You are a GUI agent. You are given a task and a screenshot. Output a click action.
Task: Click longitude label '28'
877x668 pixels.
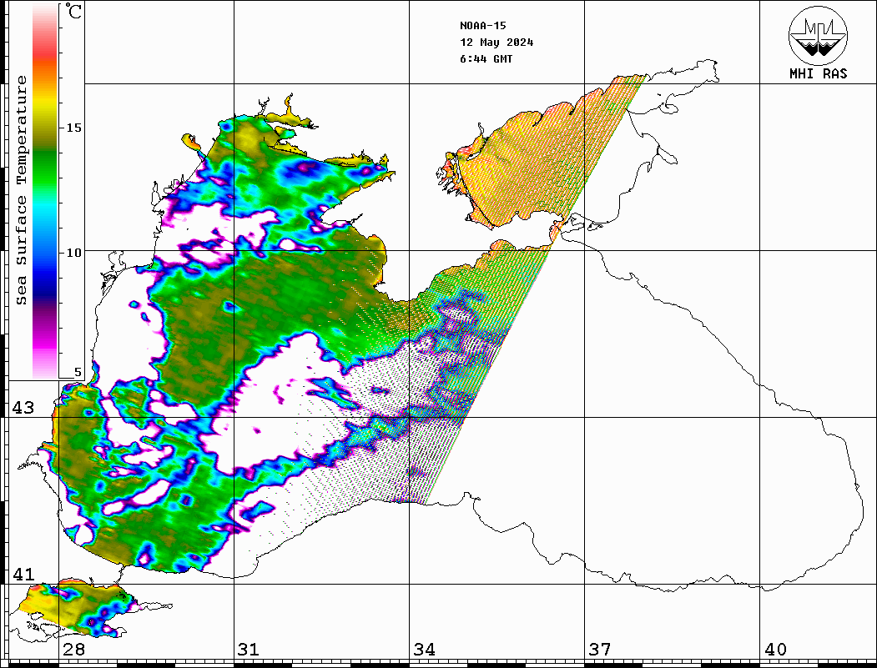click(x=73, y=650)
